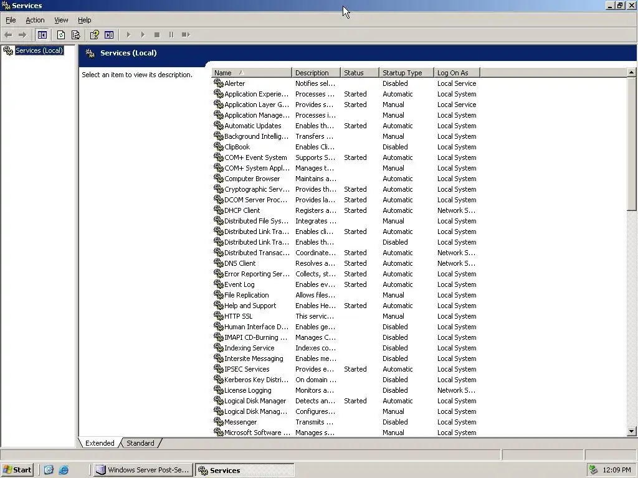Click the scrollbar up arrow of the services list

pyautogui.click(x=632, y=72)
